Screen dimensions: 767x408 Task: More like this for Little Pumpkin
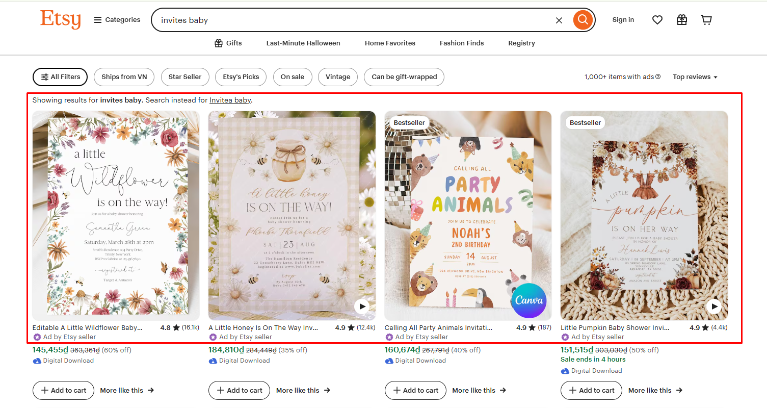click(655, 390)
